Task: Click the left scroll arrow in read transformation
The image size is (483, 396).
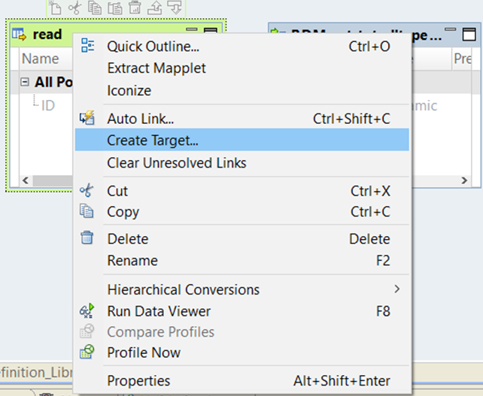Action: tap(26, 180)
